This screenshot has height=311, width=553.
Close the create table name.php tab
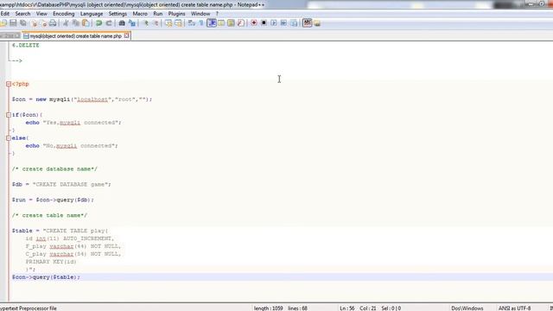[127, 35]
